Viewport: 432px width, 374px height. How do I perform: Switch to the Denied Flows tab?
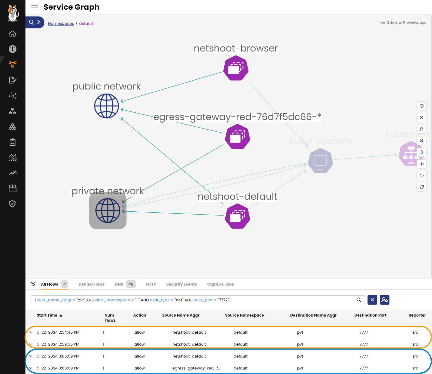[92, 284]
